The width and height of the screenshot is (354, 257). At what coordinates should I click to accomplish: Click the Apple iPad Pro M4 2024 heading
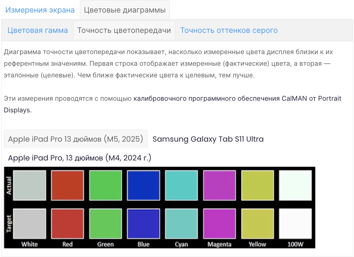point(80,158)
